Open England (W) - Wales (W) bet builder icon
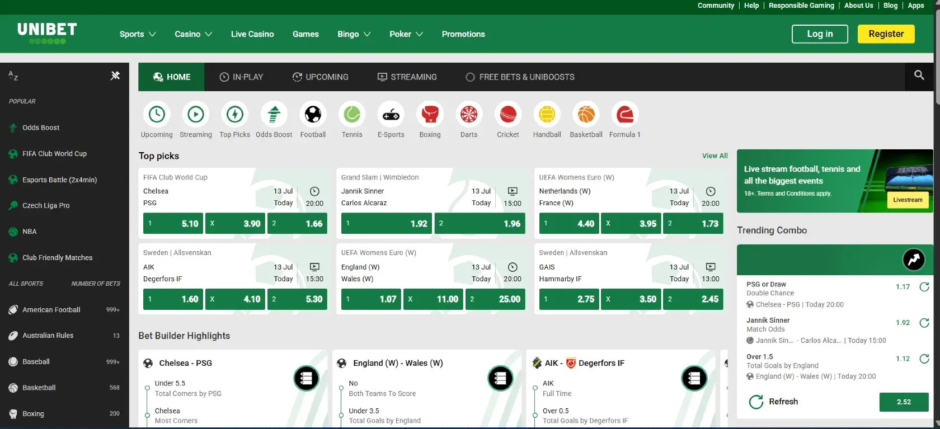940x429 pixels. coord(500,379)
